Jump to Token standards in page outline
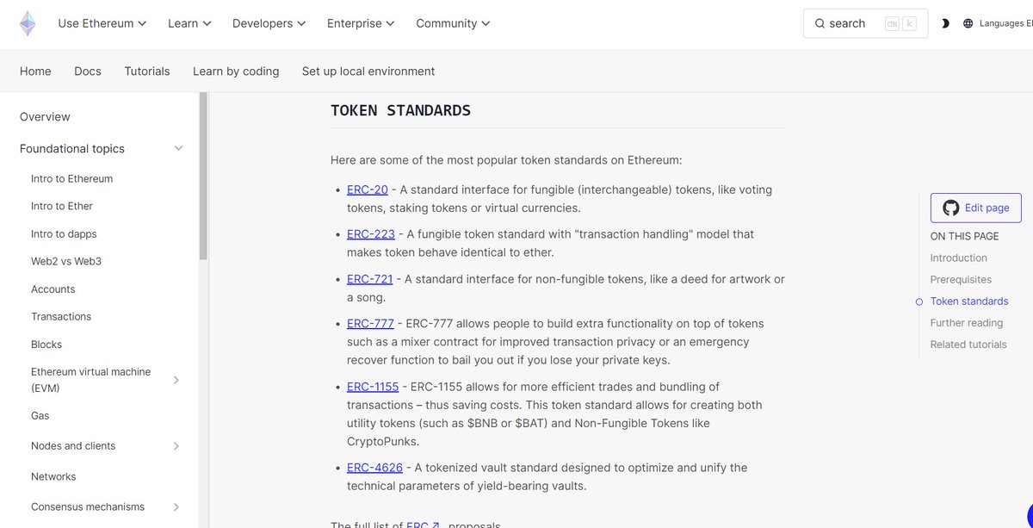1033x528 pixels. click(x=969, y=301)
